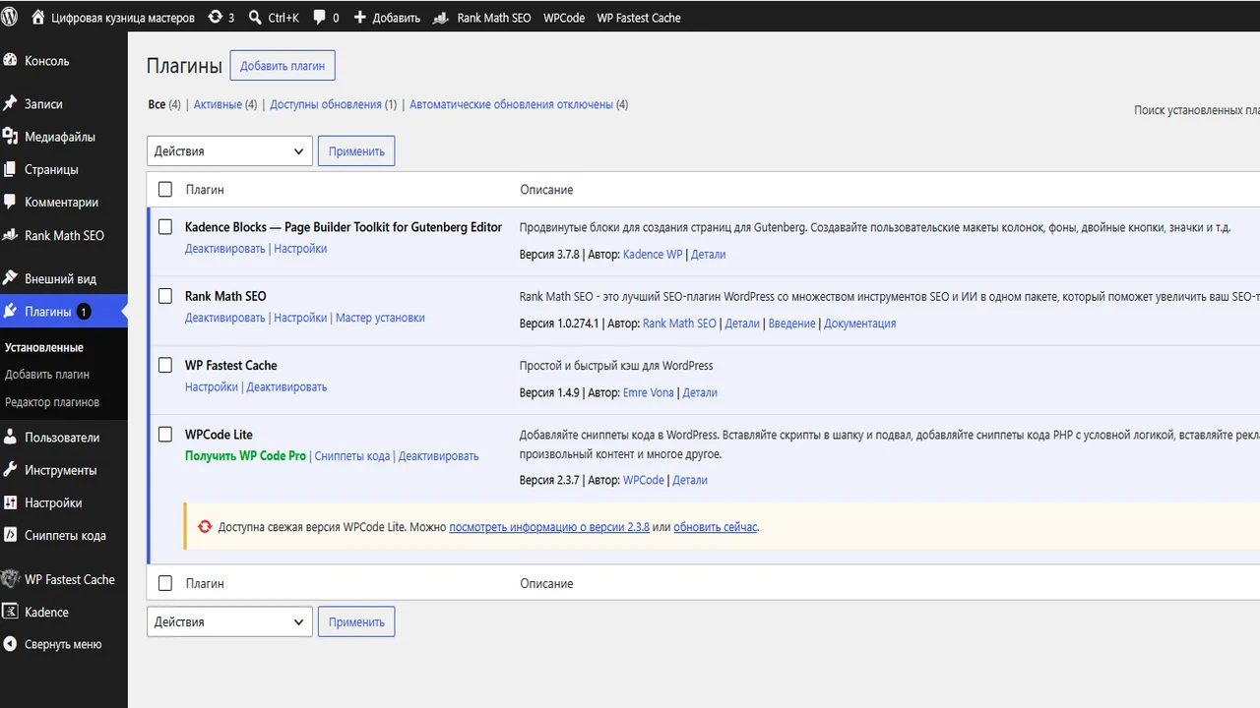This screenshot has height=708, width=1260.
Task: Click the Пользователи user icon
Action: (11, 437)
